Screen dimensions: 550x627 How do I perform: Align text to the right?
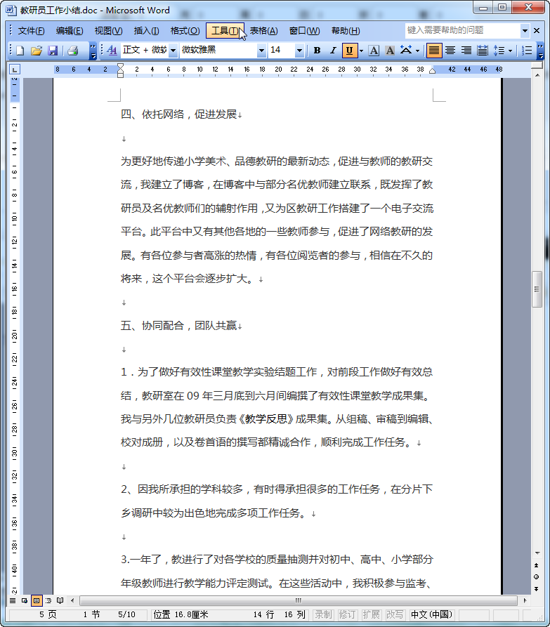tap(466, 51)
